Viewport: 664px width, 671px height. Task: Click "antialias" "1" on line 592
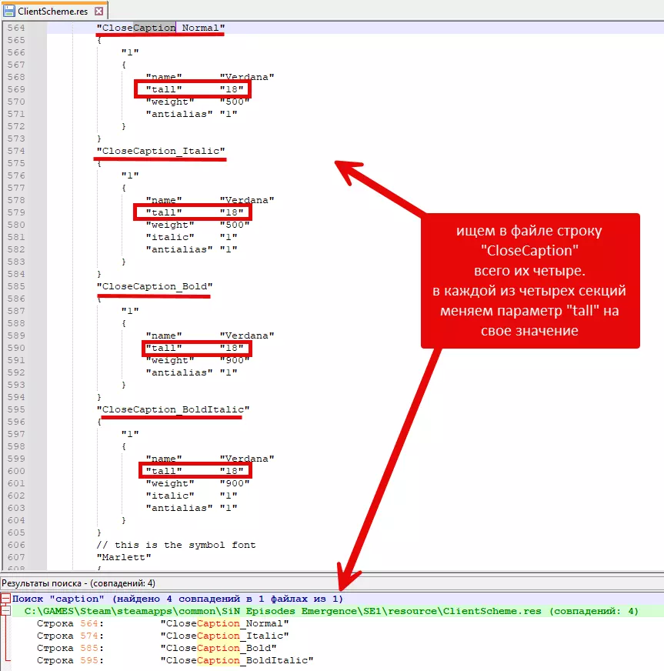tap(192, 372)
